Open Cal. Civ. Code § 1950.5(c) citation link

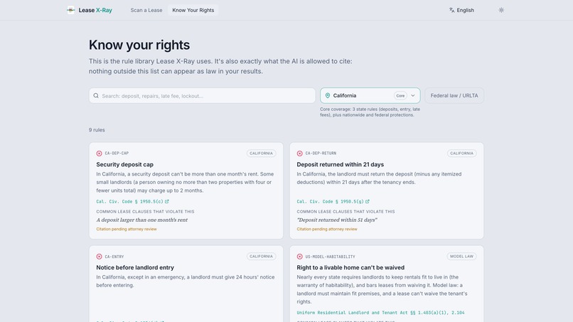[x=133, y=201]
